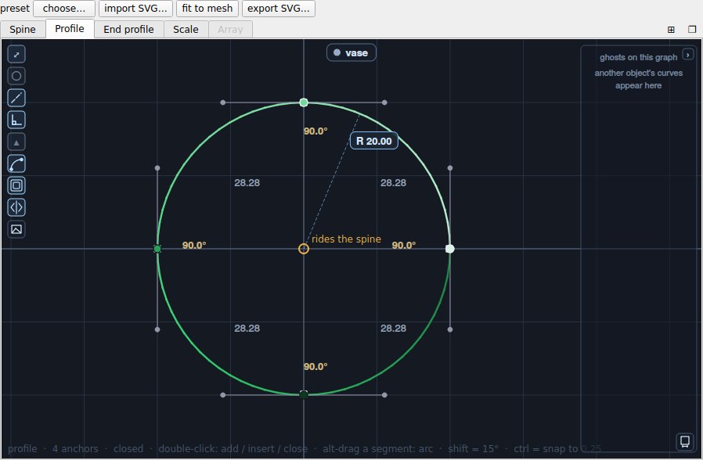Click the left anchor's lower tangent handle

(x=157, y=329)
